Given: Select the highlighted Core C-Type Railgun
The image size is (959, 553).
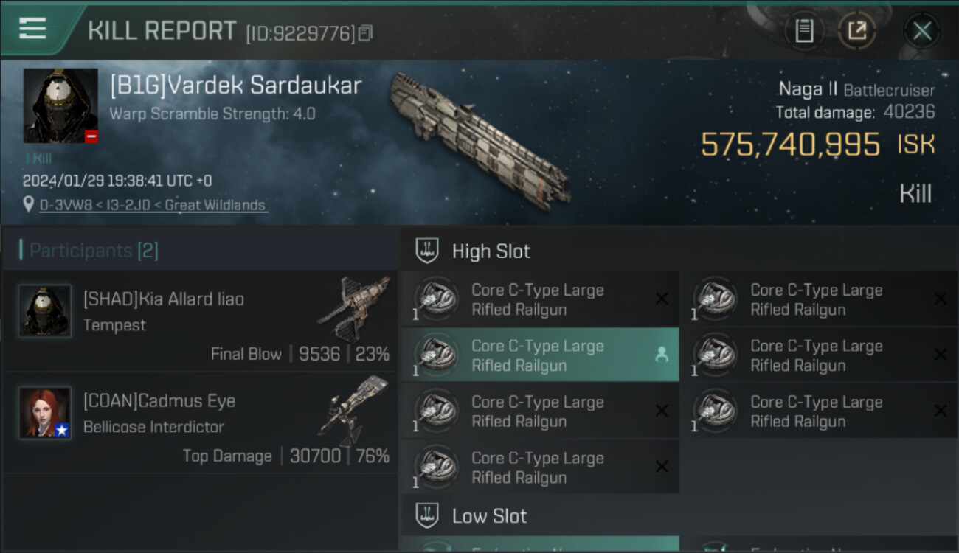Looking at the screenshot, I should click(x=539, y=355).
